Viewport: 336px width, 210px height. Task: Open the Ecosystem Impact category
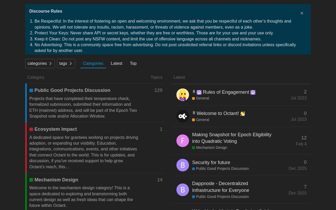56,129
